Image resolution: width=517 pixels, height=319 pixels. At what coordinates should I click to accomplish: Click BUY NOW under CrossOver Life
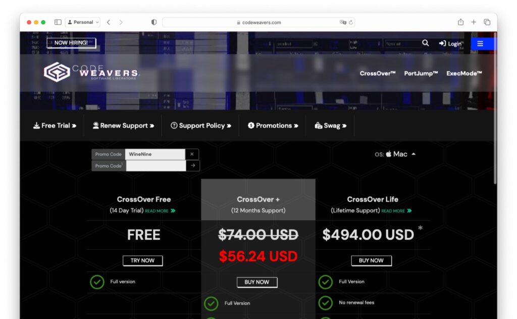pyautogui.click(x=371, y=260)
